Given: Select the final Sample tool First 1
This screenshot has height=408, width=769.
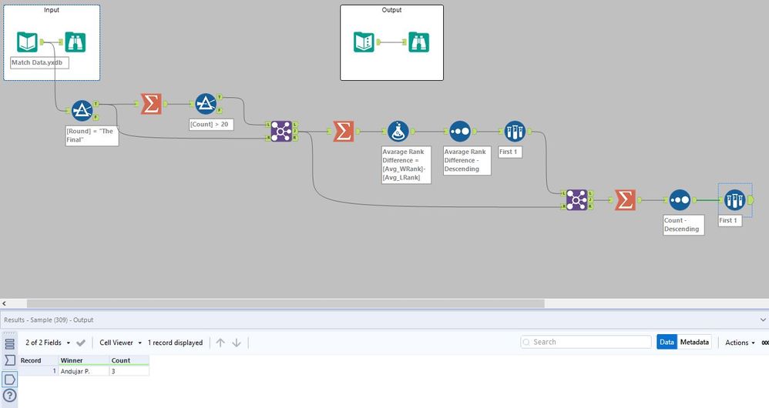Looking at the screenshot, I should [734, 200].
